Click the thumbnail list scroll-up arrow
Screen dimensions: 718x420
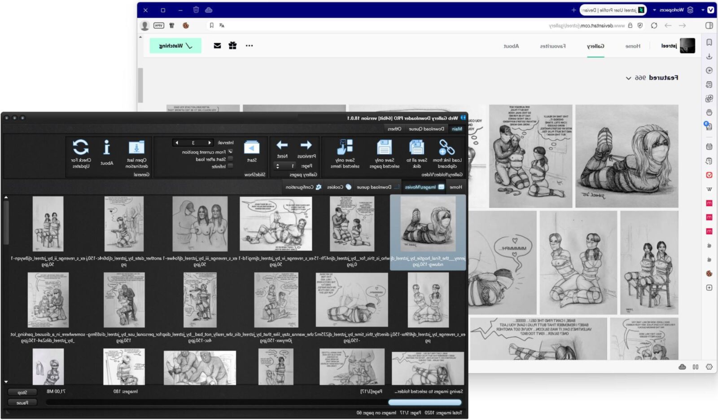(x=6, y=197)
